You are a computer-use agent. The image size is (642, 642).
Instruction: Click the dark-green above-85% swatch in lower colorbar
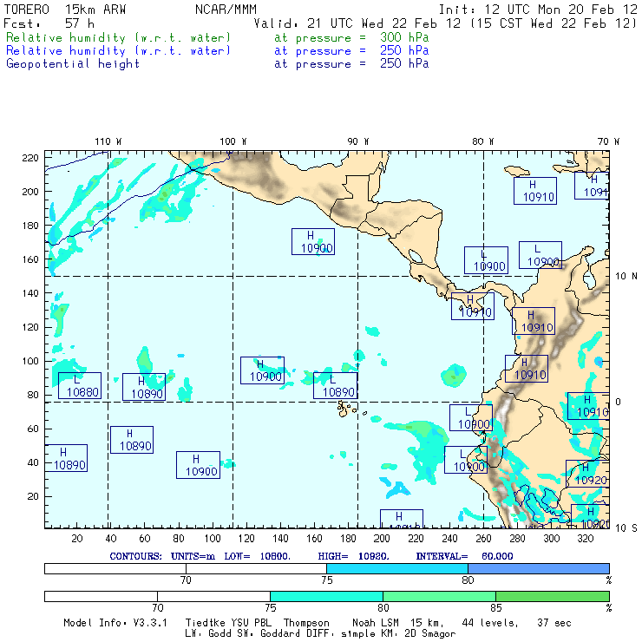[553, 596]
